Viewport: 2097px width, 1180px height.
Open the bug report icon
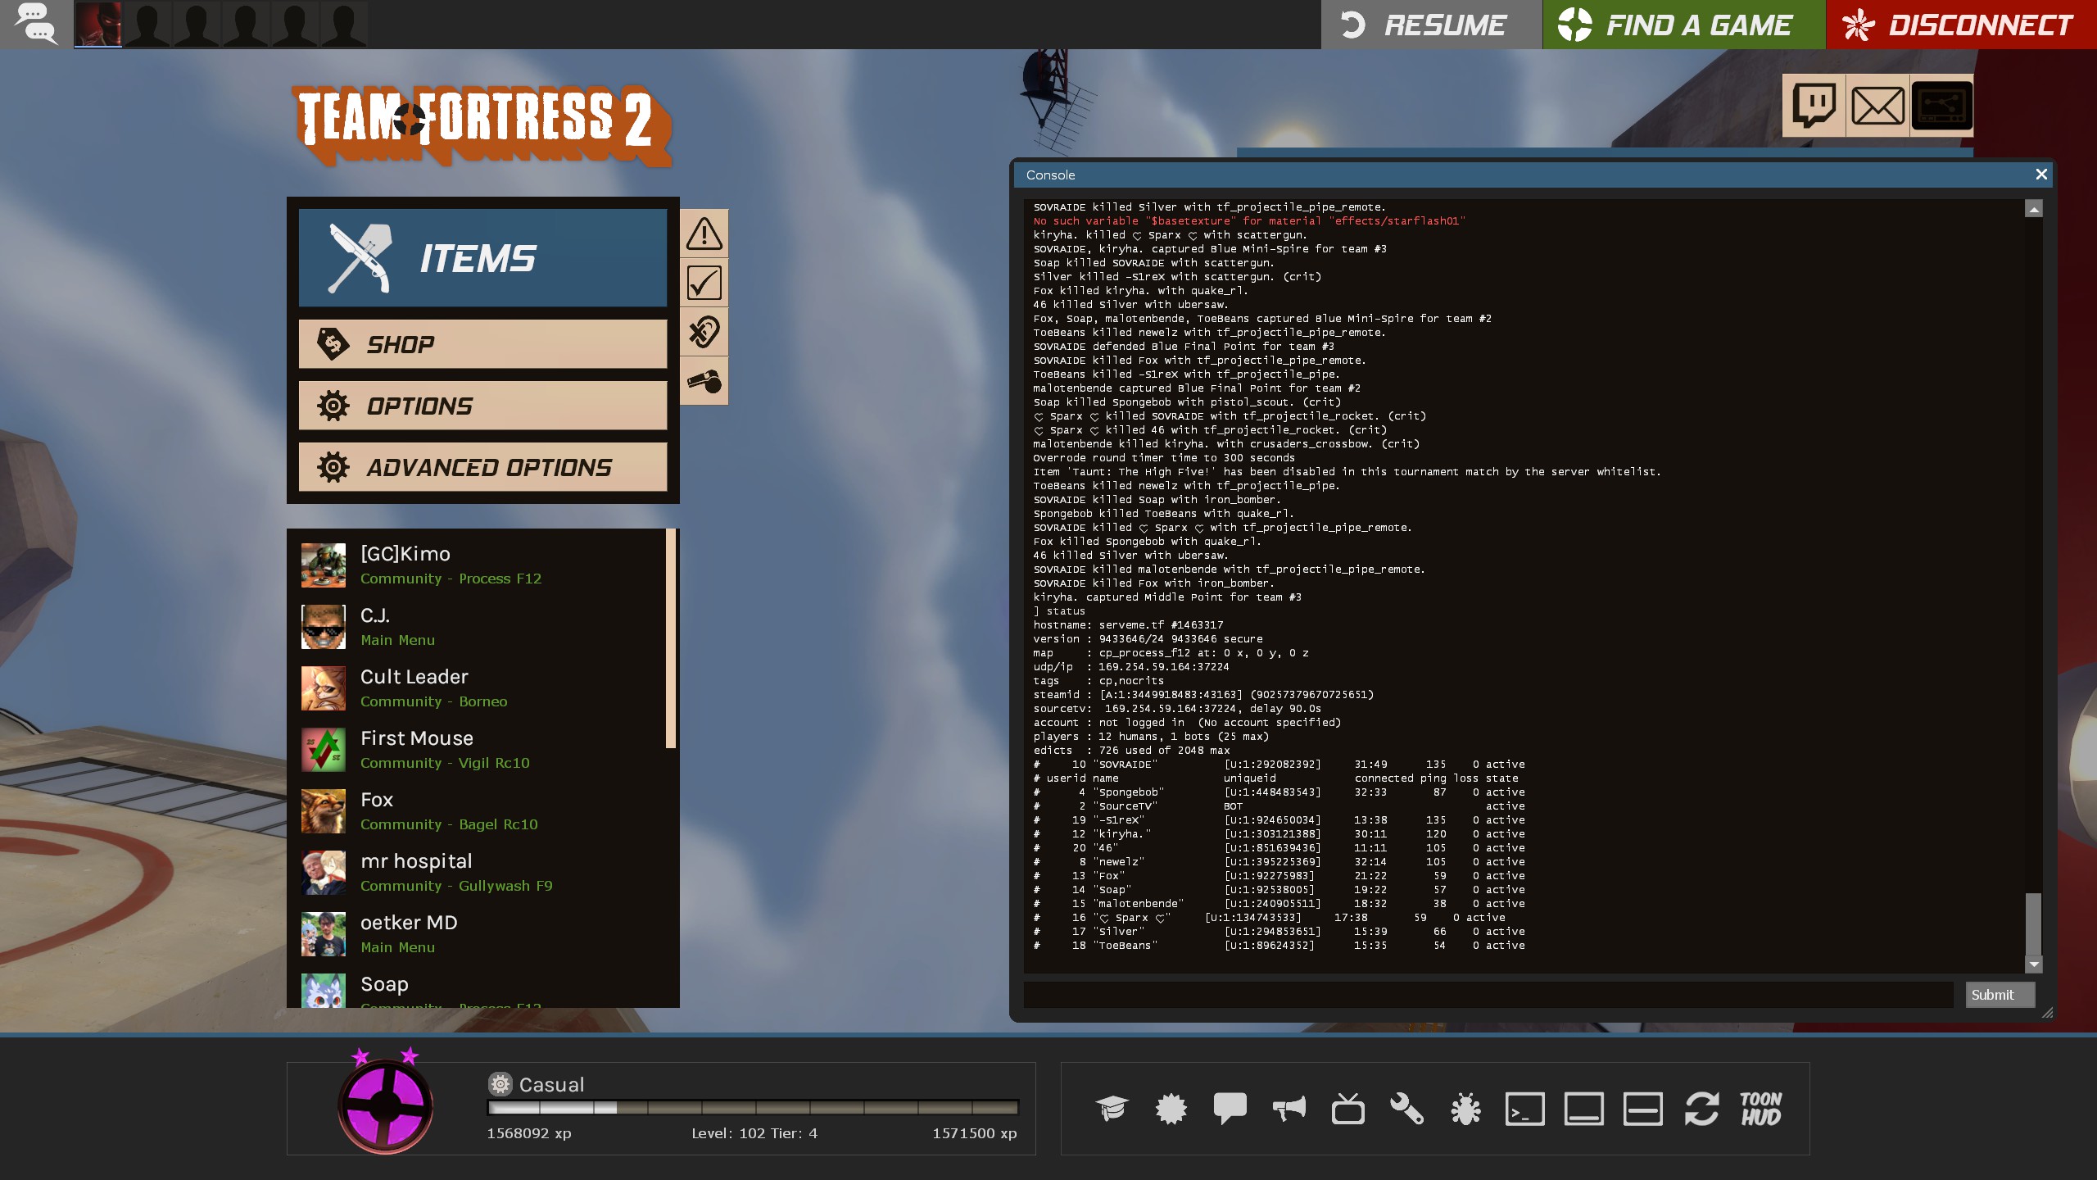point(1465,1109)
